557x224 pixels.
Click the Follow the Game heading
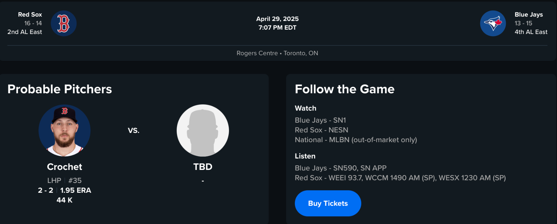344,89
